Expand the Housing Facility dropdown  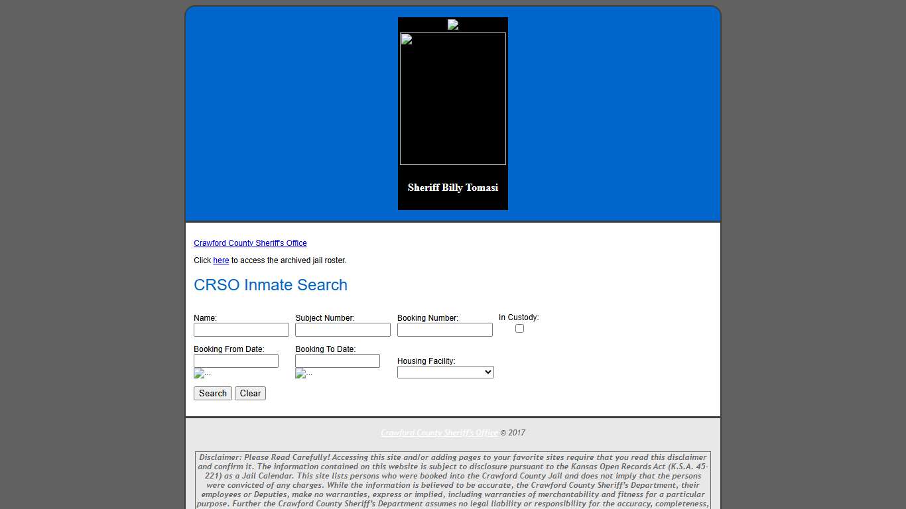pyautogui.click(x=445, y=372)
